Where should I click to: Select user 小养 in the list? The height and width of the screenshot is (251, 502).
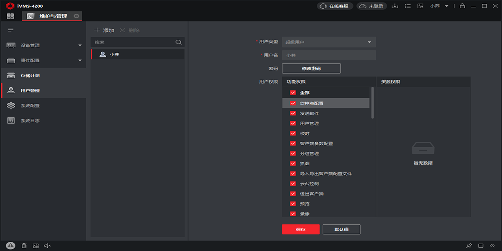click(x=138, y=54)
